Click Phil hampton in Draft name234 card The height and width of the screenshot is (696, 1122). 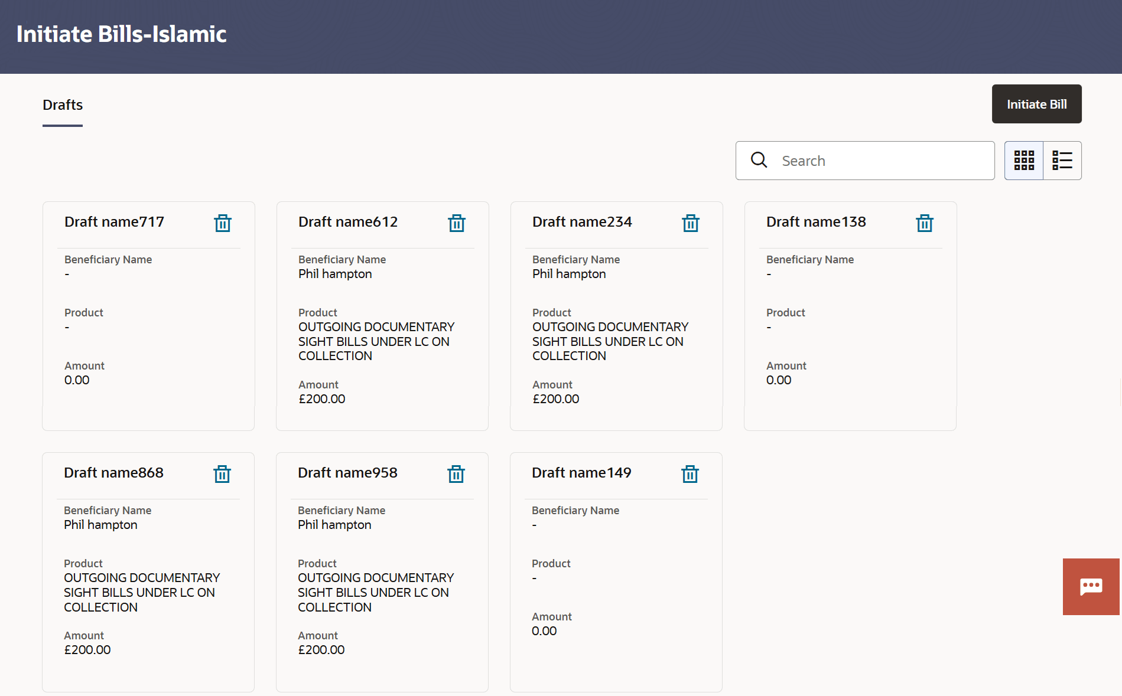coord(569,274)
